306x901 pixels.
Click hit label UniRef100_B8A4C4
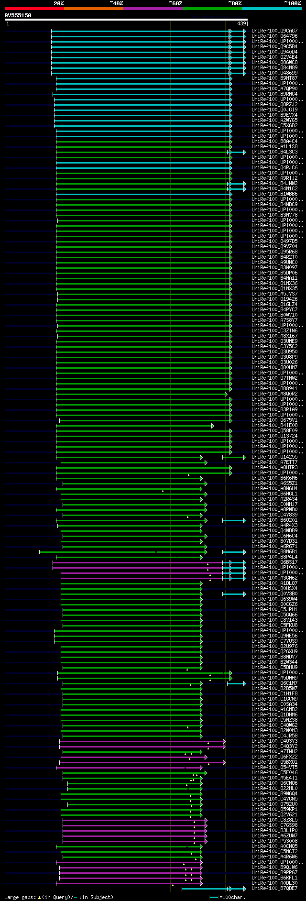tap(274, 142)
